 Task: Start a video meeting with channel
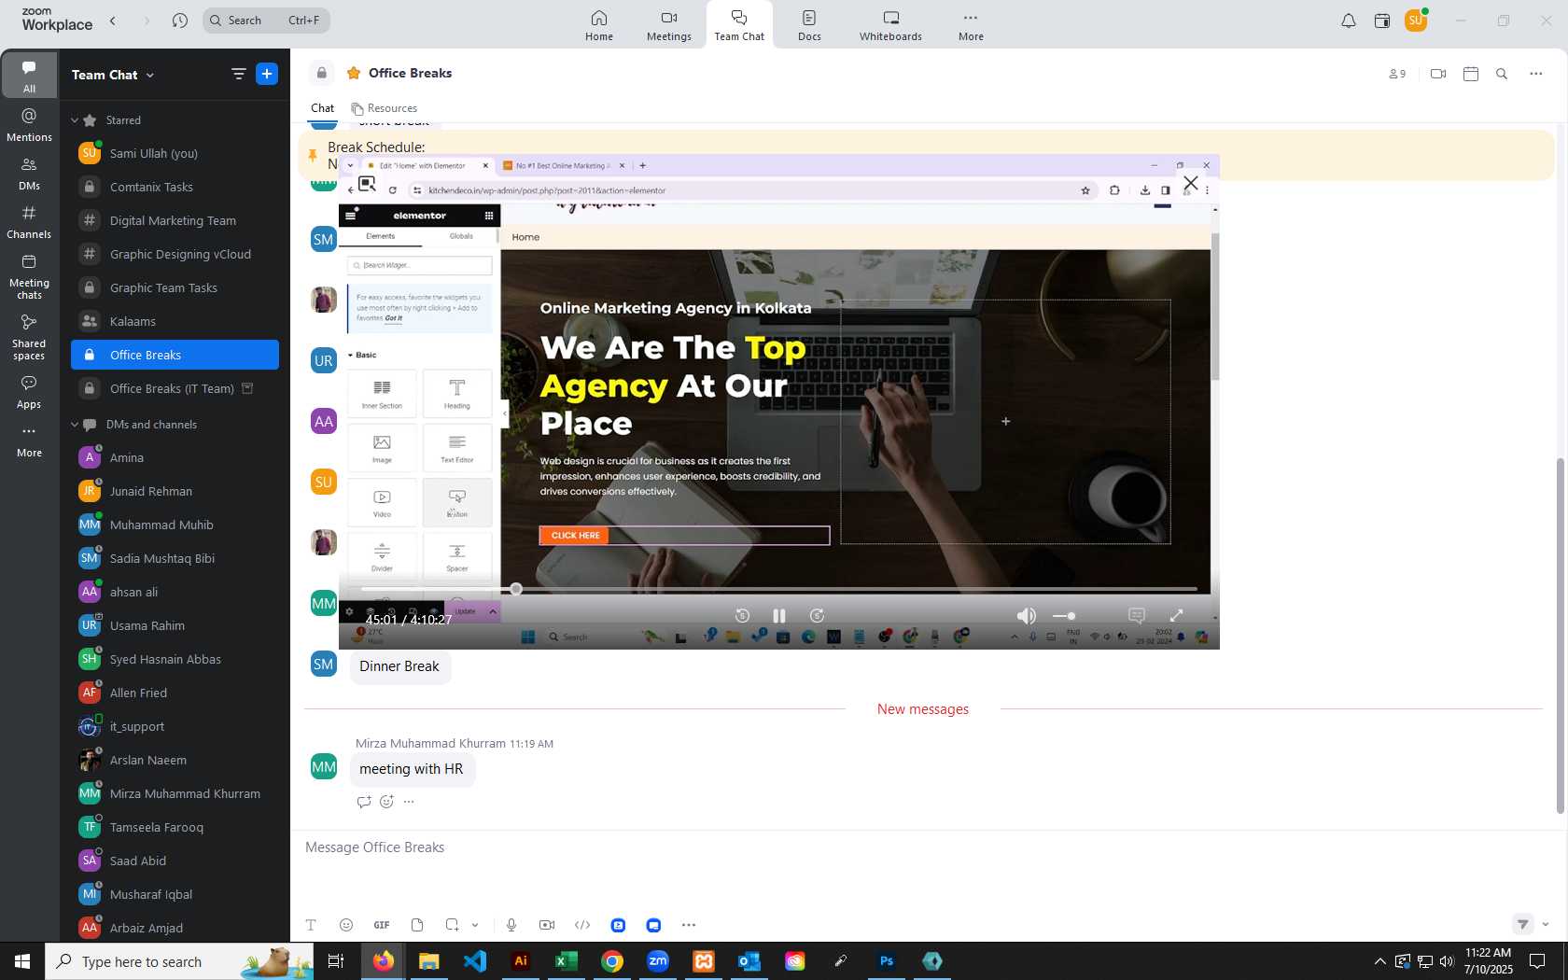click(1438, 74)
